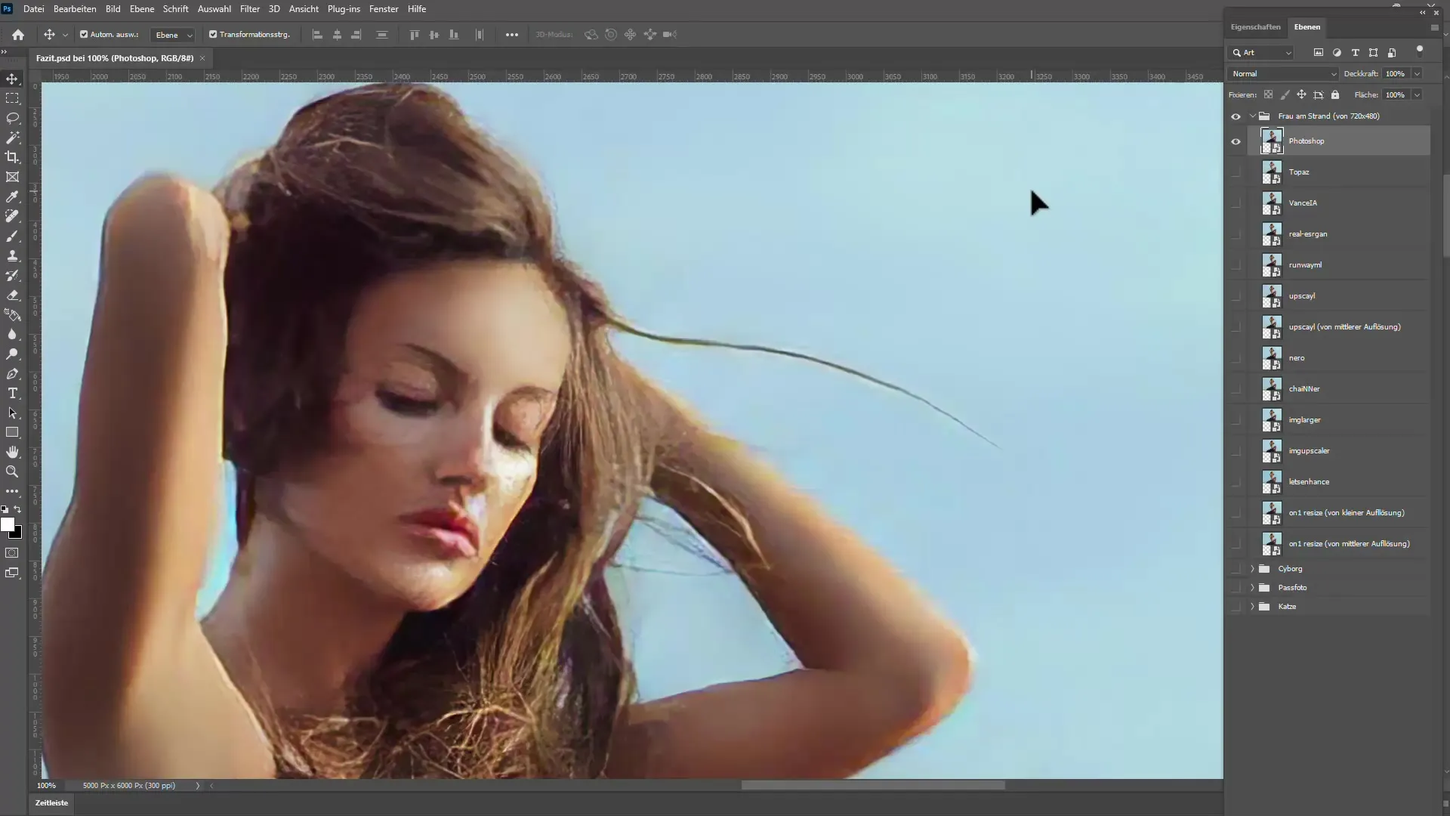This screenshot has width=1450, height=816.
Task: Select the Type tool
Action: click(x=13, y=393)
